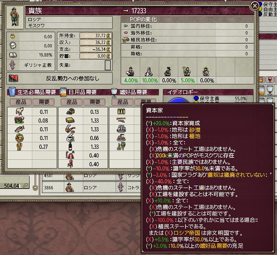Click the literacy book icon
This screenshot has width=277, height=255.
pos(13,55)
